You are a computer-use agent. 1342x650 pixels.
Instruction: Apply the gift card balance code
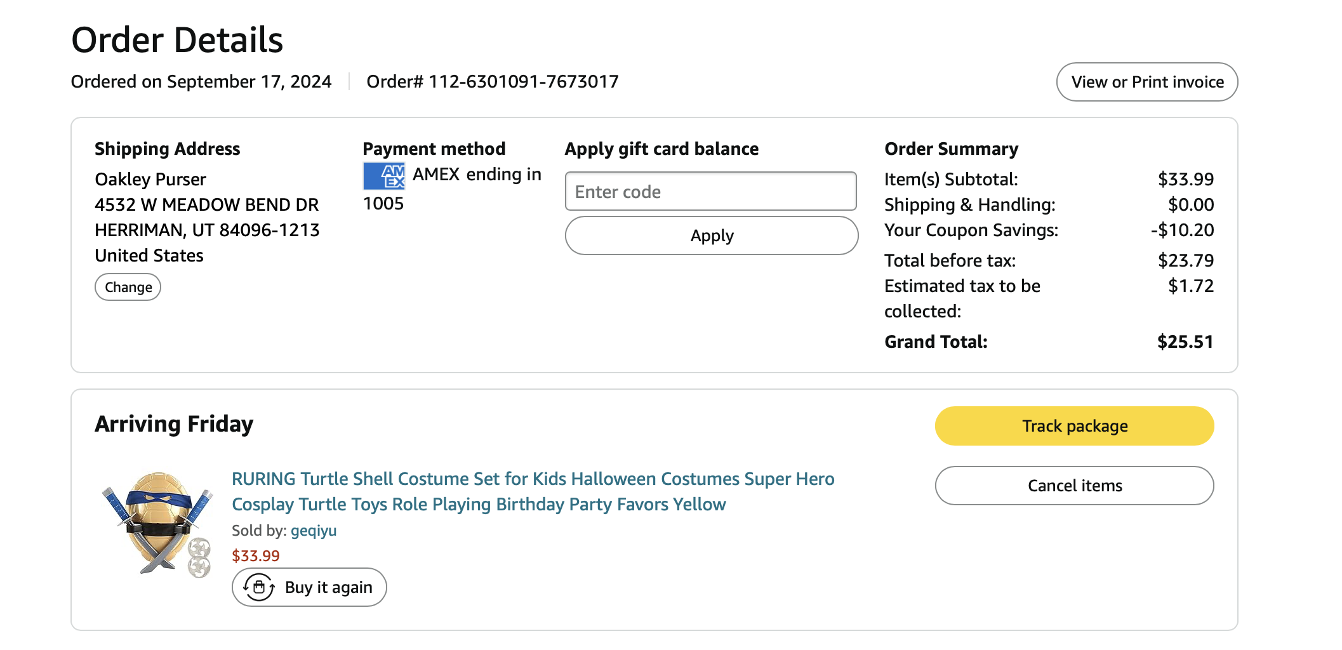click(711, 235)
